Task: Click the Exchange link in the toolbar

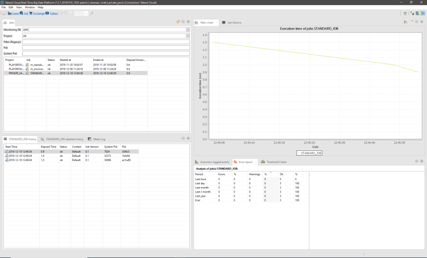Action: click(x=39, y=13)
